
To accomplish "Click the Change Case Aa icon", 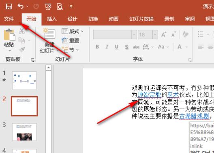I will tap(161, 47).
